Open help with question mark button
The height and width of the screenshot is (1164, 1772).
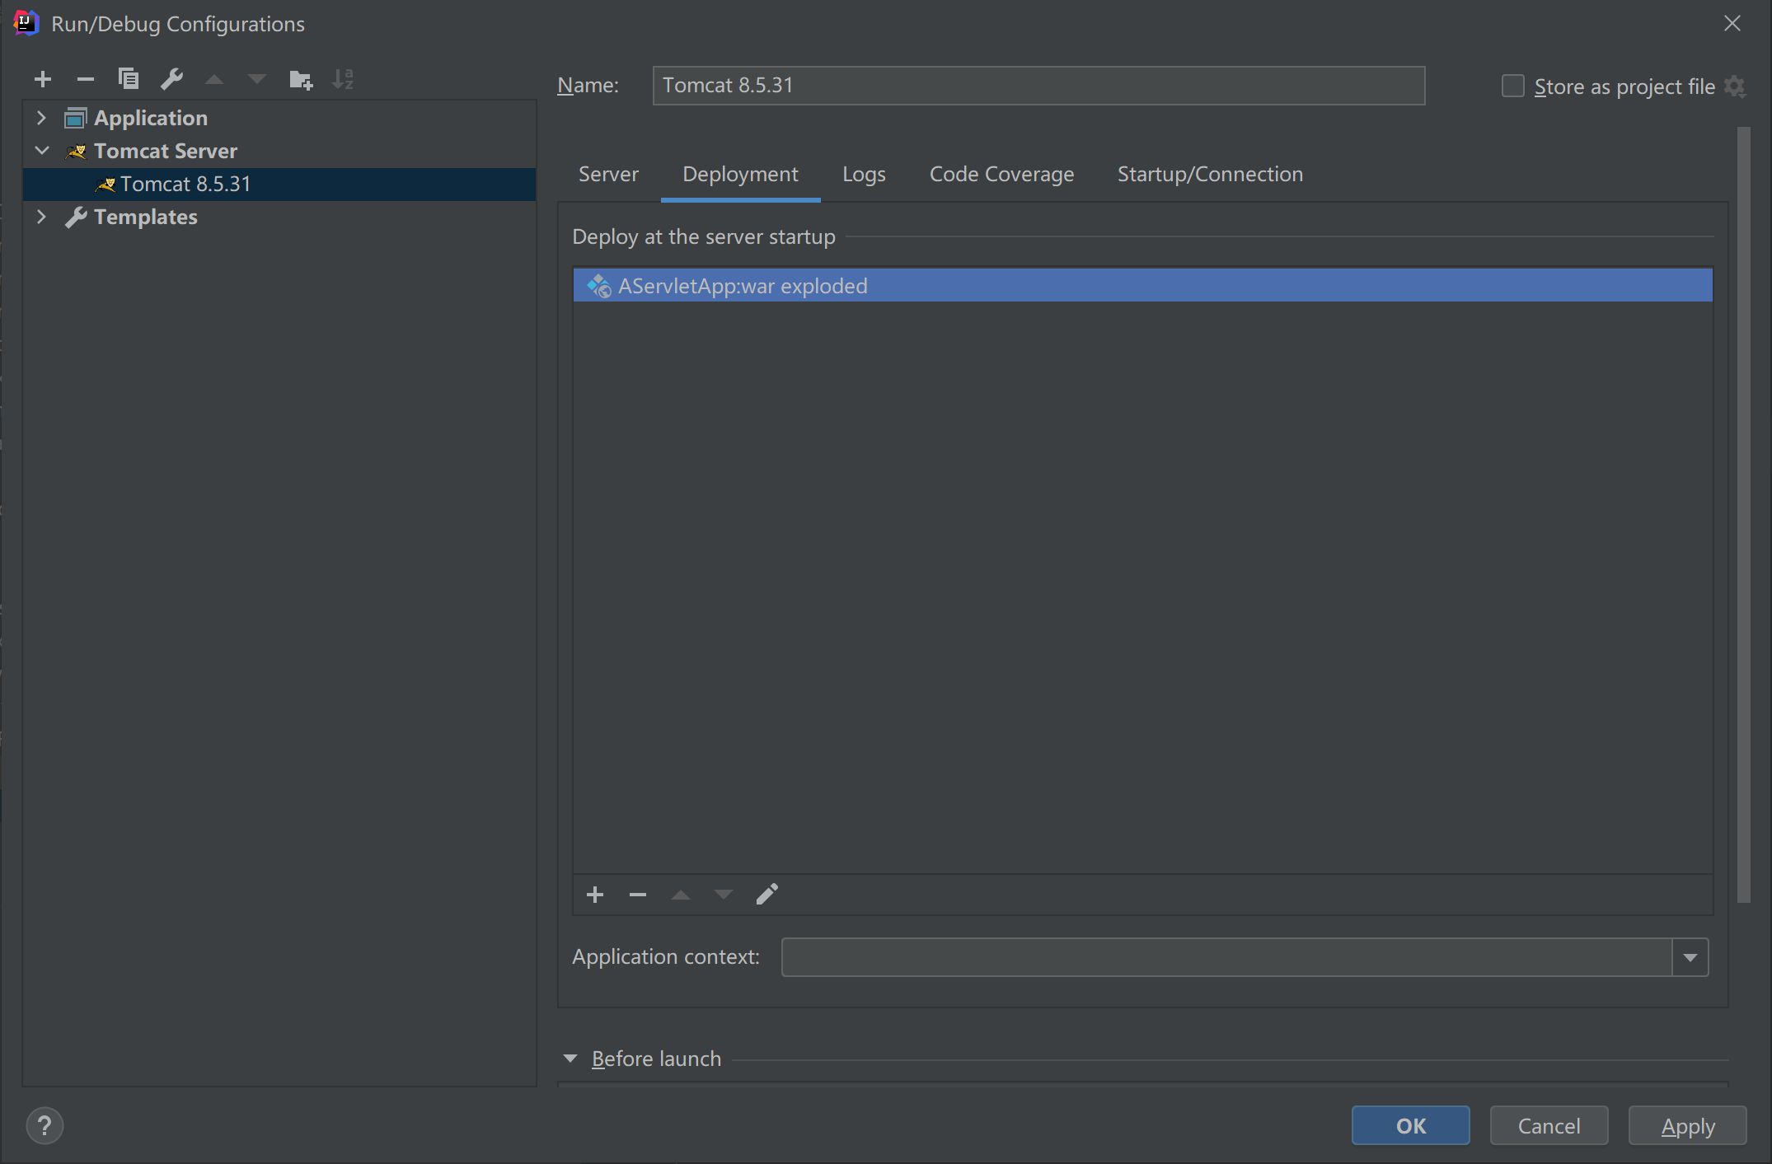45,1125
